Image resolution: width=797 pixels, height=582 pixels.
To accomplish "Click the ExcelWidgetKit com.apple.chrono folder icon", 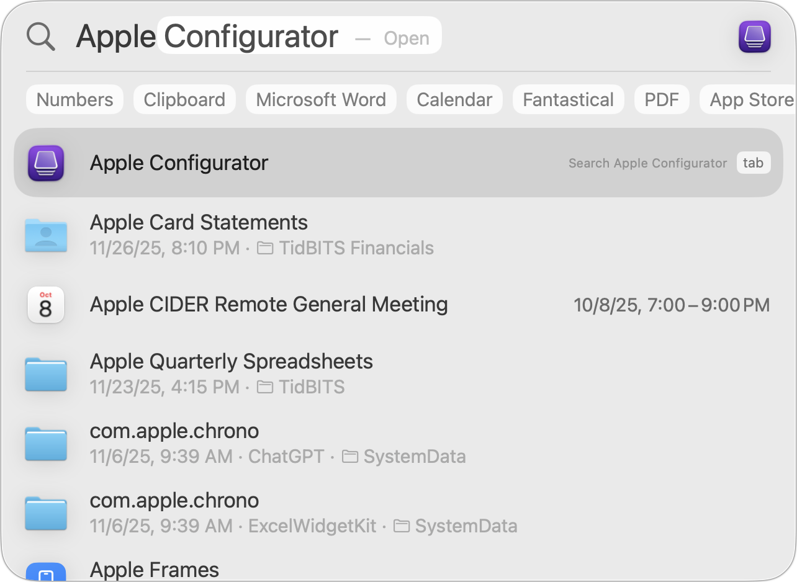I will tap(46, 513).
